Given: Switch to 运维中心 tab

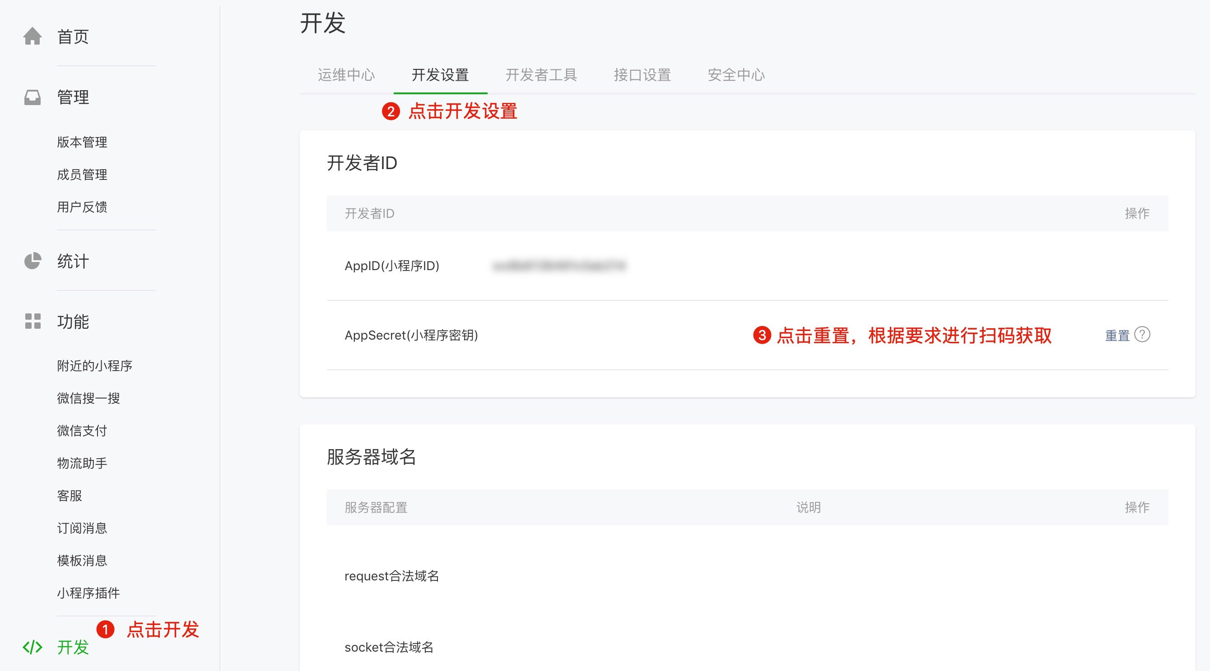Looking at the screenshot, I should click(x=346, y=74).
